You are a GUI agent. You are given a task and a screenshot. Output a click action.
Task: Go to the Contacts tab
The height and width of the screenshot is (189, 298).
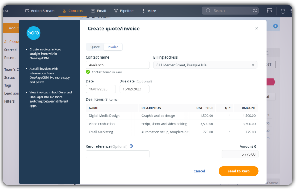coord(75,10)
